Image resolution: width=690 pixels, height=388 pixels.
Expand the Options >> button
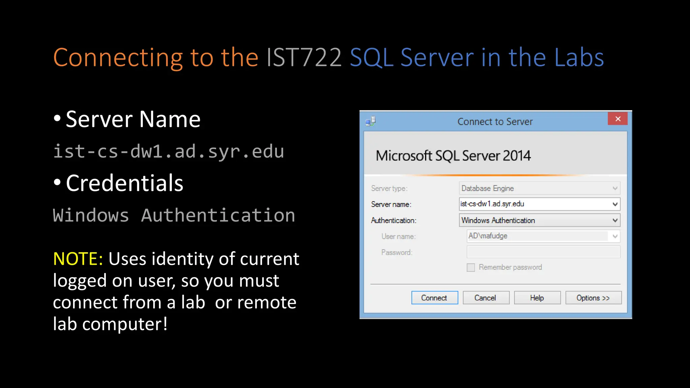point(593,298)
